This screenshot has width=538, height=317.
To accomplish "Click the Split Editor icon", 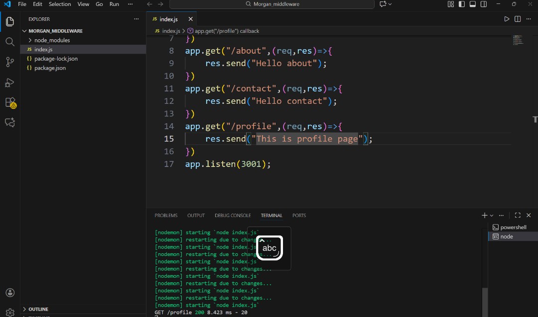I will tap(517, 19).
